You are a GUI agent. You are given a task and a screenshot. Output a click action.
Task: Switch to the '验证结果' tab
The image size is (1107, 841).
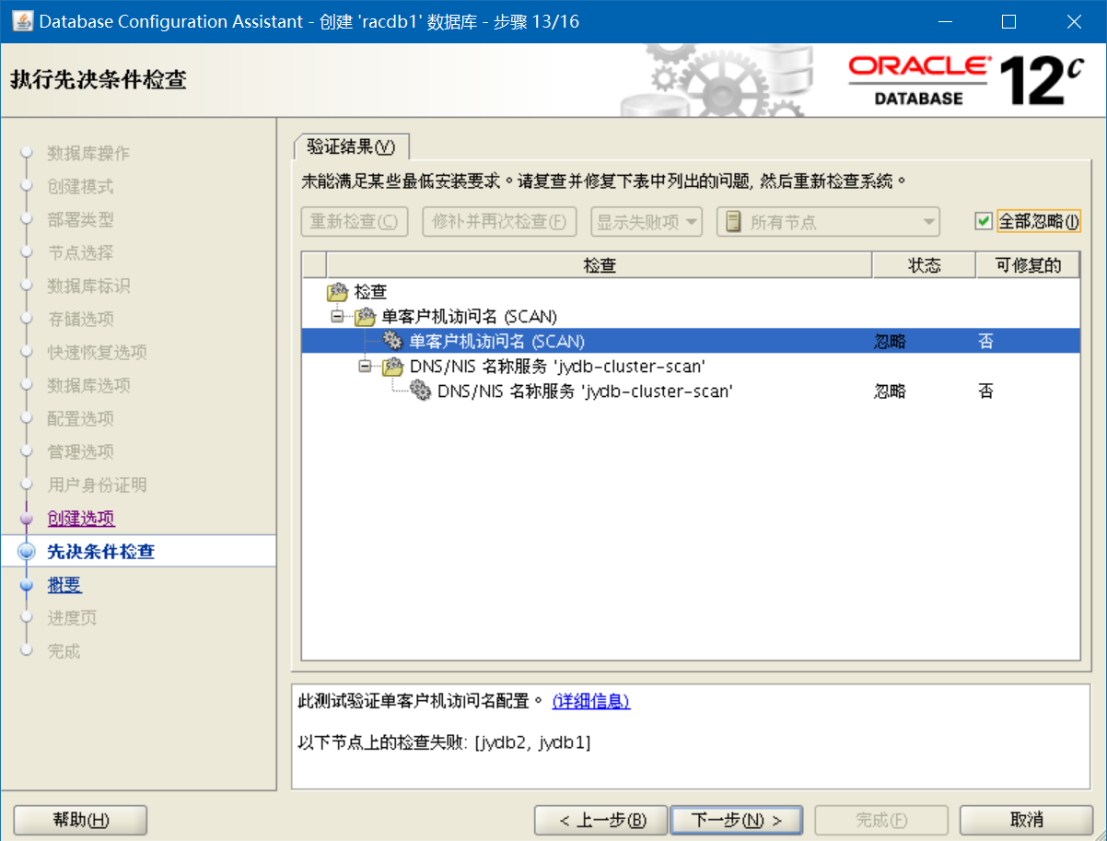point(351,147)
